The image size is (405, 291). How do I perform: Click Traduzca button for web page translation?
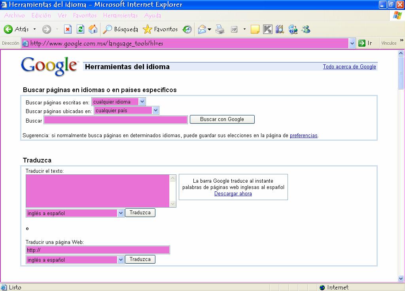tap(140, 259)
